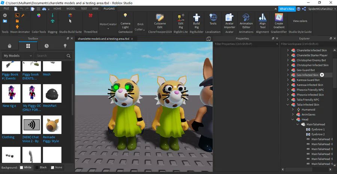337x174 pixels.
Task: Click the What's New button
Action: [x=287, y=9]
